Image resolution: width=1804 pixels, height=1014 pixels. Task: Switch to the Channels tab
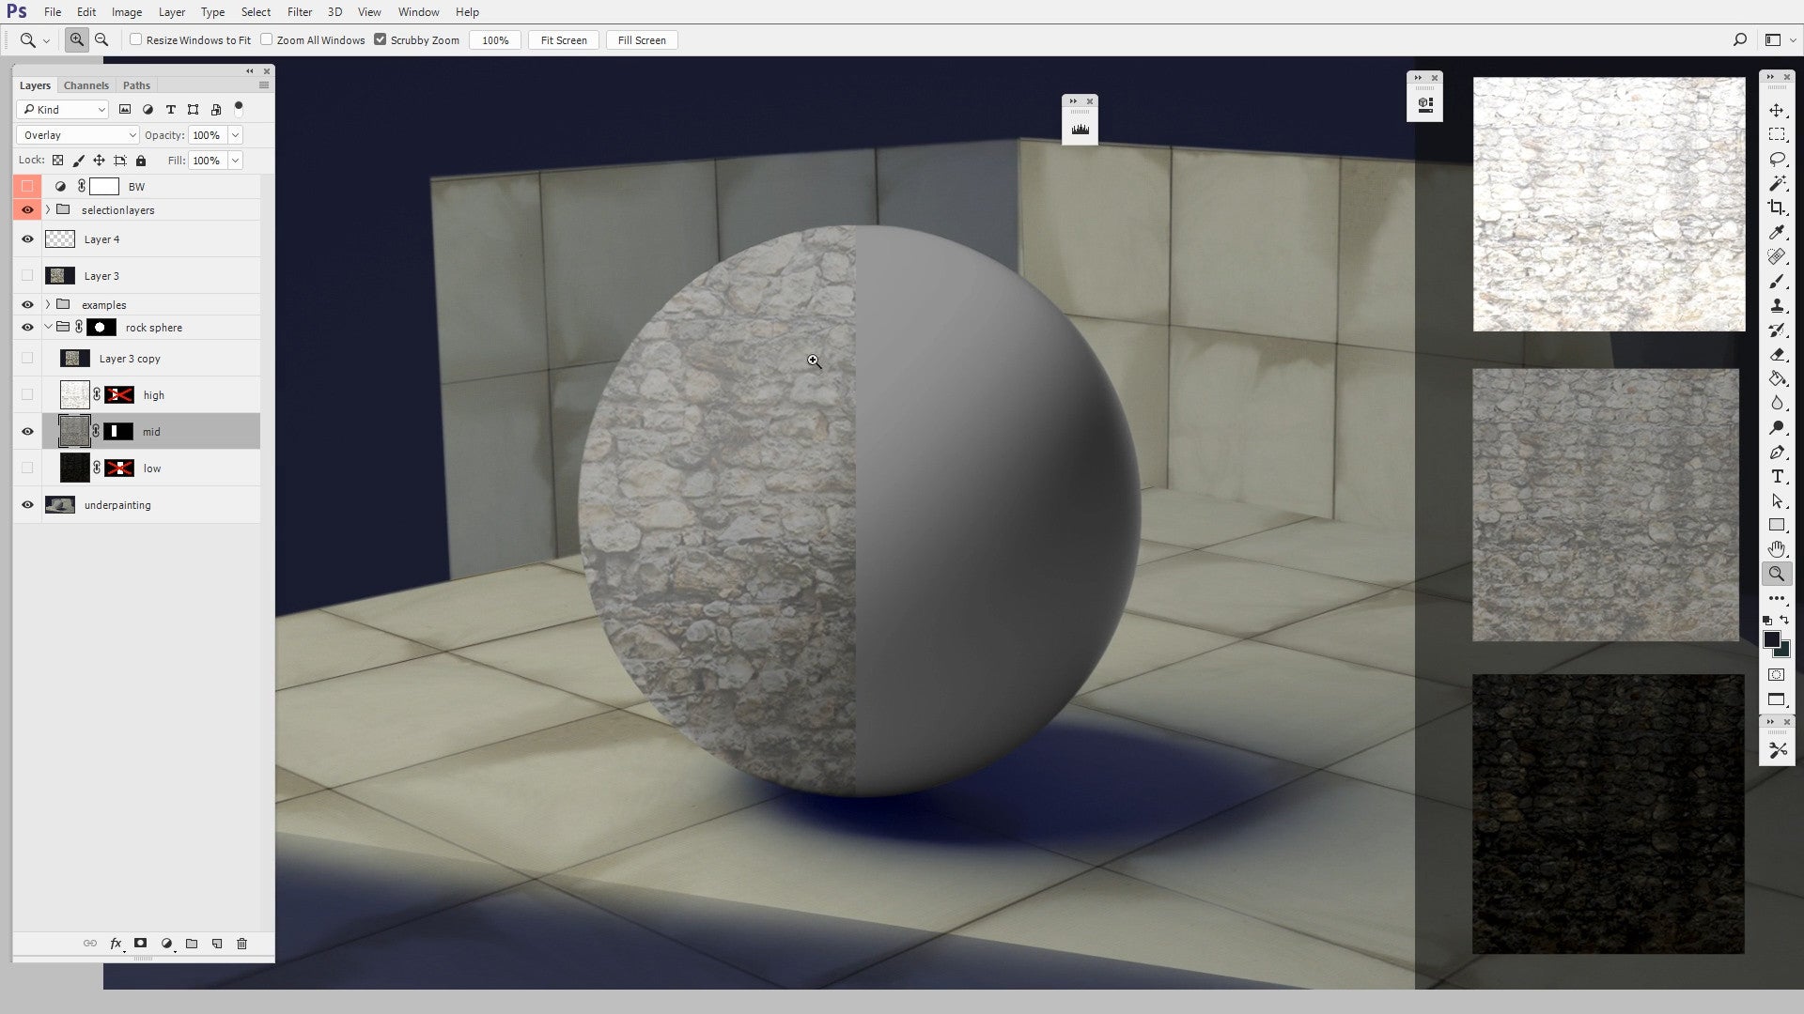86,84
